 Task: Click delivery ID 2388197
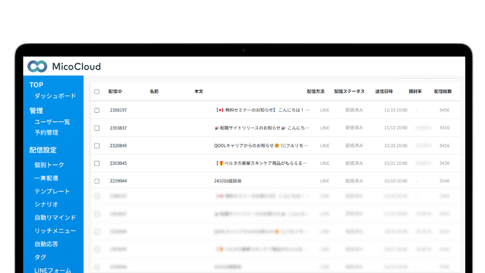118,110
